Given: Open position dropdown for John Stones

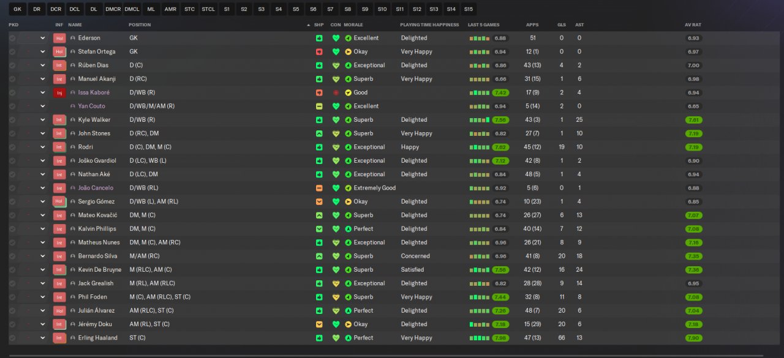Looking at the screenshot, I should (x=43, y=133).
